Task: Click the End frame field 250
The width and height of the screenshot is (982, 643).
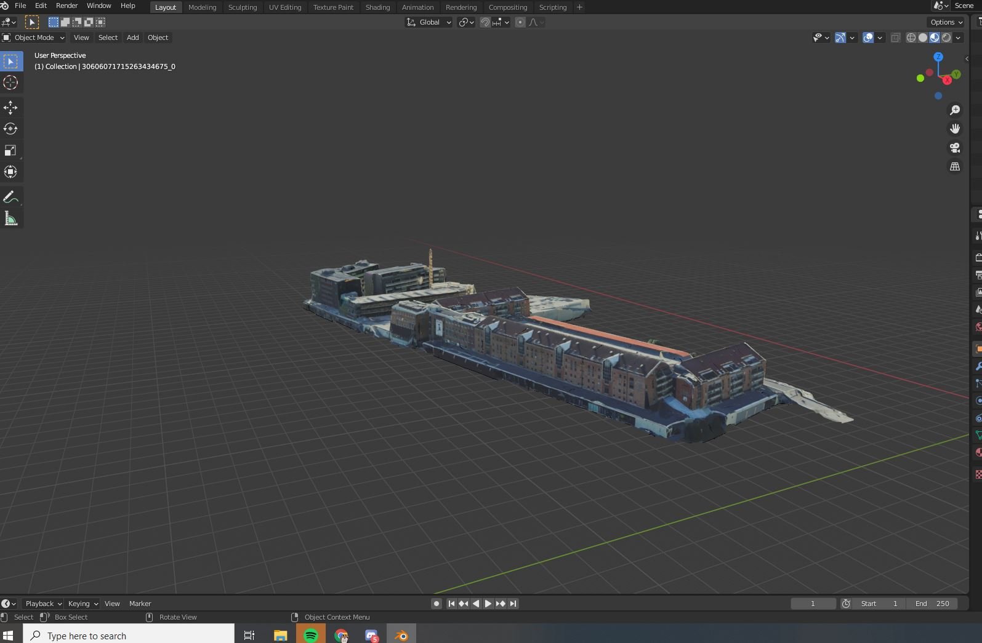Action: [932, 604]
